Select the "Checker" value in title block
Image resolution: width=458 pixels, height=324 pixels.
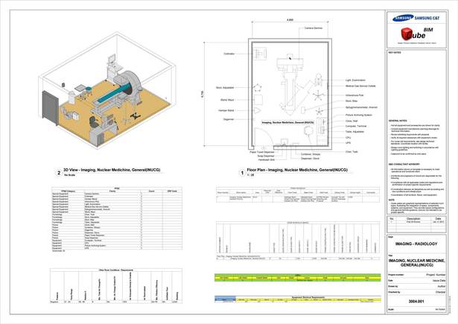(x=440, y=292)
